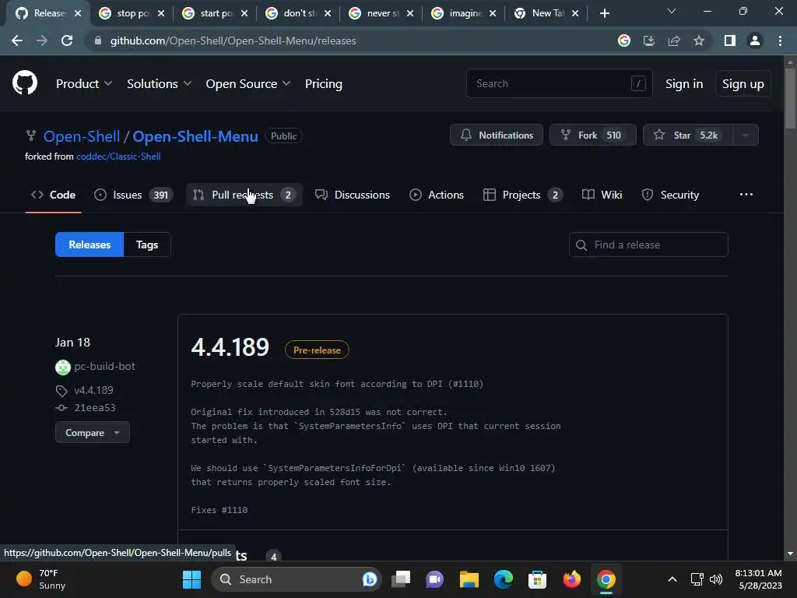Focus the GitHub search field
Viewport: 797px width, 598px height.
pyautogui.click(x=559, y=83)
